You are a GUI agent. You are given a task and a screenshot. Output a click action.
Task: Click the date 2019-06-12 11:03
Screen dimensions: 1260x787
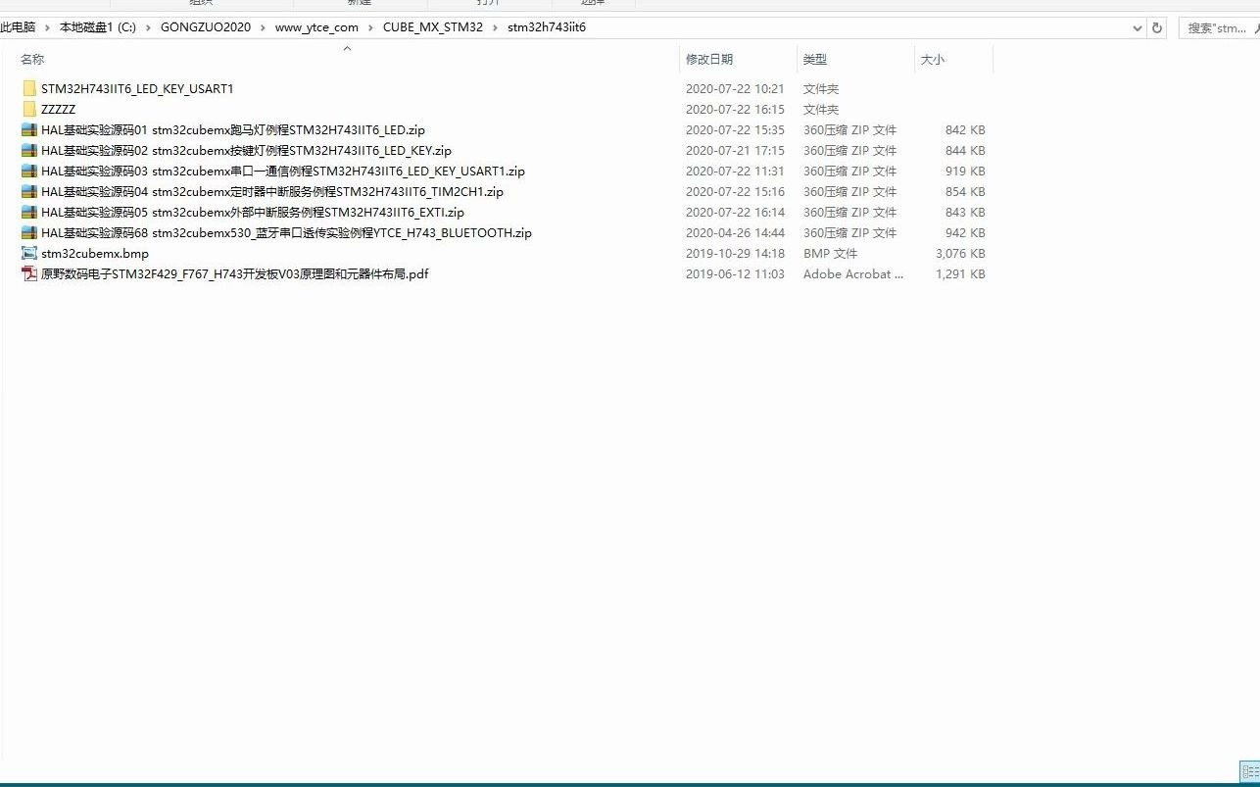pyautogui.click(x=735, y=274)
